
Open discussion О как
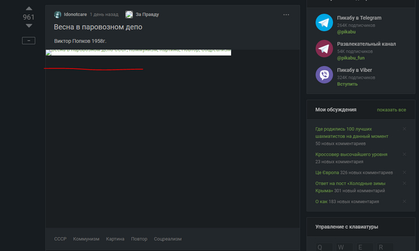tap(321, 201)
